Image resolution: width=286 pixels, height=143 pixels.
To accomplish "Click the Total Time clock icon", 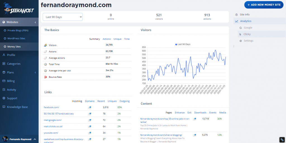I will 46,64.
